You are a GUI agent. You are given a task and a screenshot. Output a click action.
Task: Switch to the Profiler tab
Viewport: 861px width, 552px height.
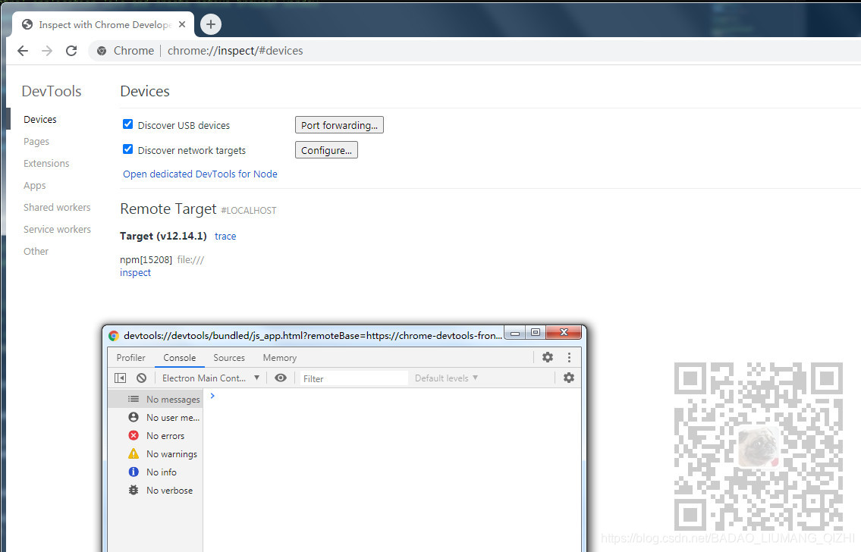[x=130, y=358]
